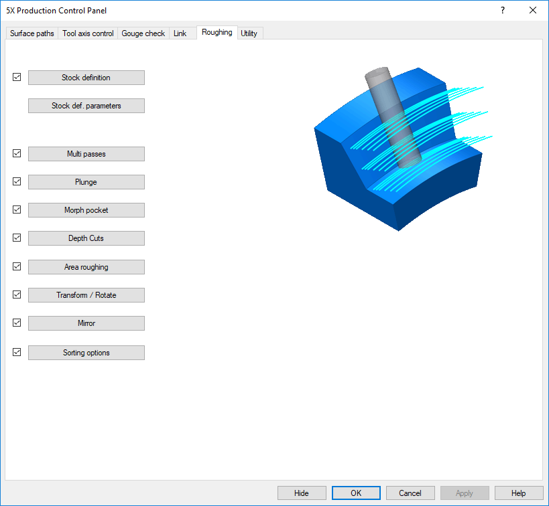549x506 pixels.
Task: Click the question mark help icon in title bar
Action: [502, 10]
